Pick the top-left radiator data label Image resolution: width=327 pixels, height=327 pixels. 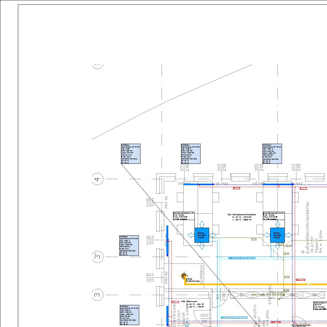pos(130,154)
